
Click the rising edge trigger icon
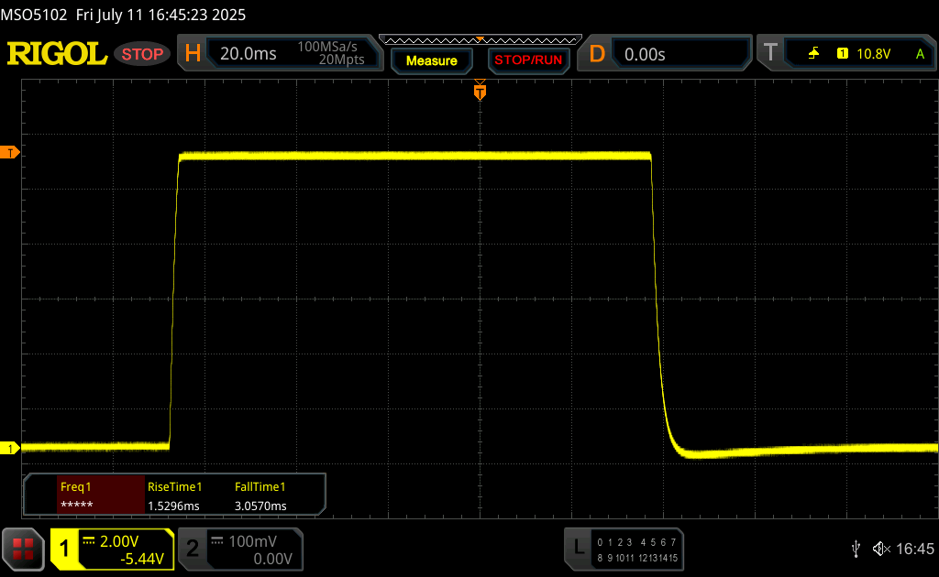[x=813, y=54]
